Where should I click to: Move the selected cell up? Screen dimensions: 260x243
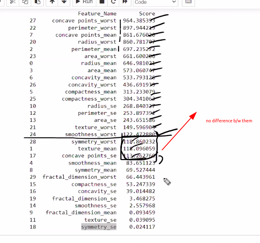(x=52, y=2)
